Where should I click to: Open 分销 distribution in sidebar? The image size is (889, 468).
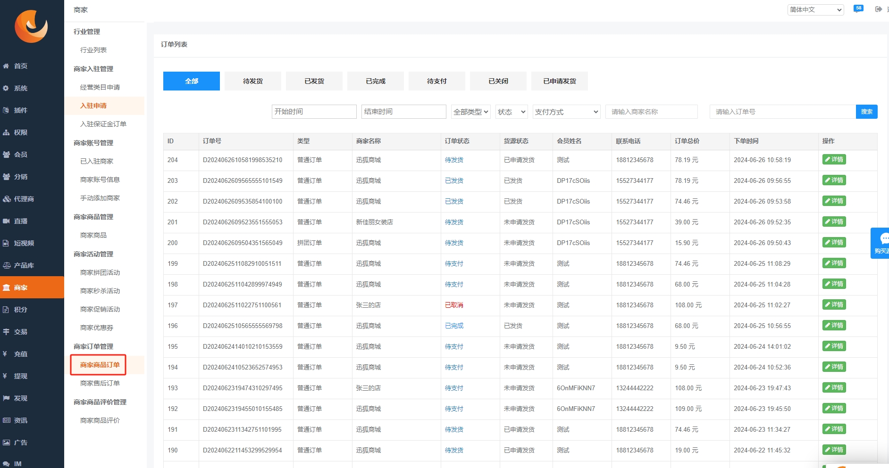click(32, 177)
